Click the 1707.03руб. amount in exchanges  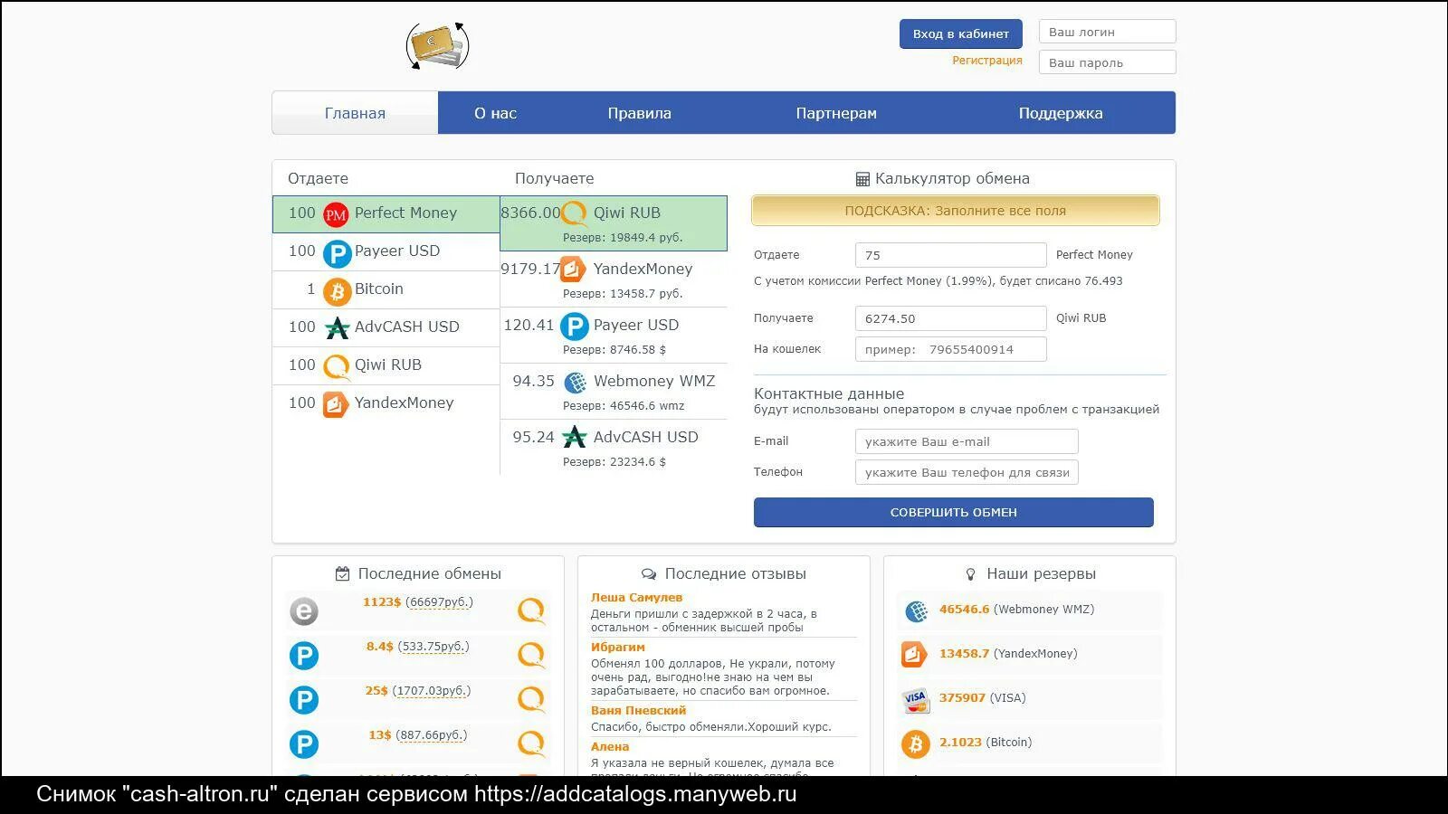pyautogui.click(x=432, y=691)
